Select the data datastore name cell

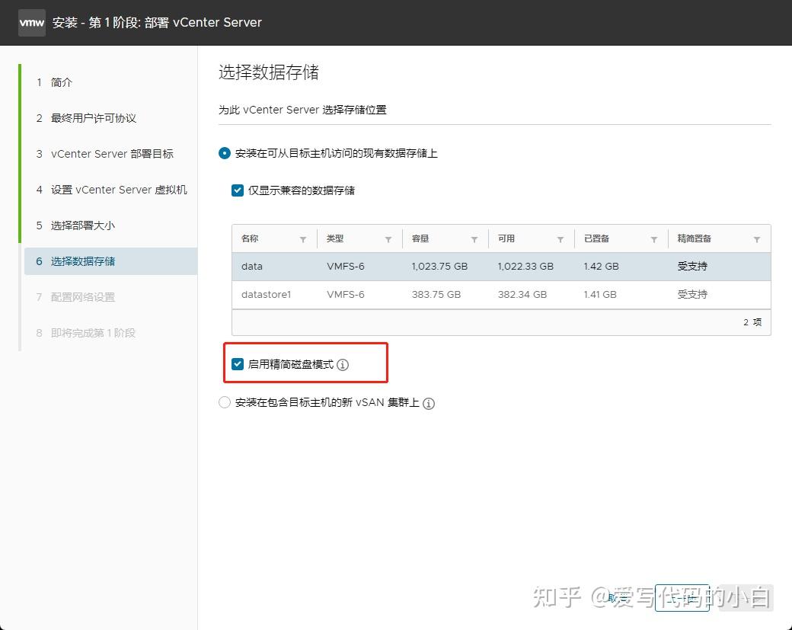pos(252,267)
